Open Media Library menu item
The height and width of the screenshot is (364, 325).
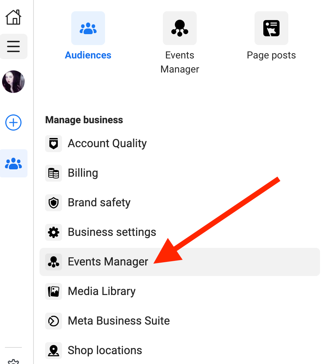coord(102,291)
